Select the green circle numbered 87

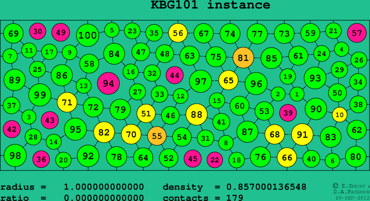click(247, 132)
